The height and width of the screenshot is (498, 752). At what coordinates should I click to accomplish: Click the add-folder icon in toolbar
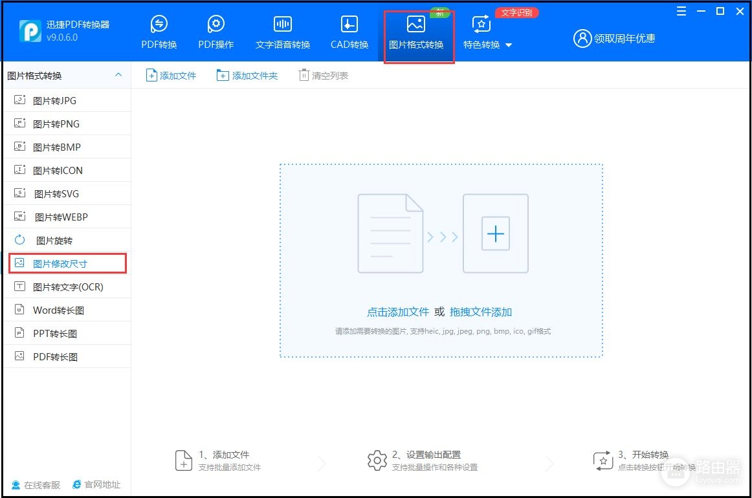223,75
